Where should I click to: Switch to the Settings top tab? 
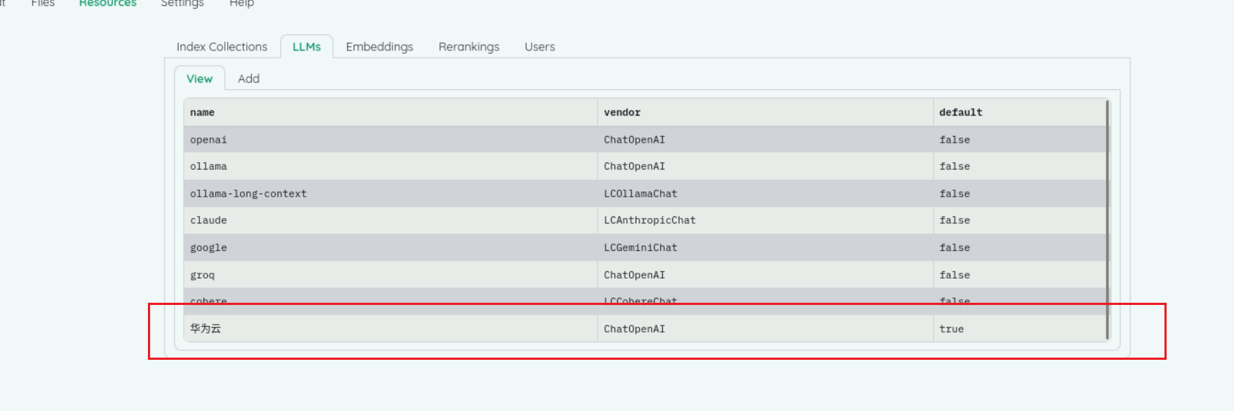182,4
